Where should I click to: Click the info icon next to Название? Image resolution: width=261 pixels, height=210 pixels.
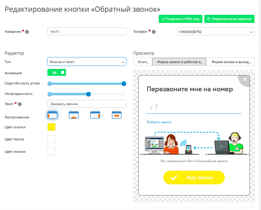(x=27, y=32)
